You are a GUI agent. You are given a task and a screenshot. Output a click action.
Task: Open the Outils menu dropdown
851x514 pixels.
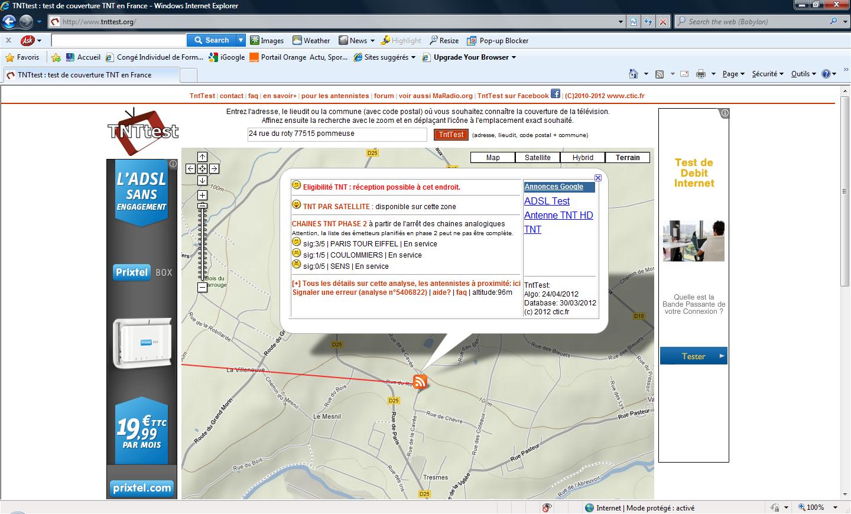(803, 74)
